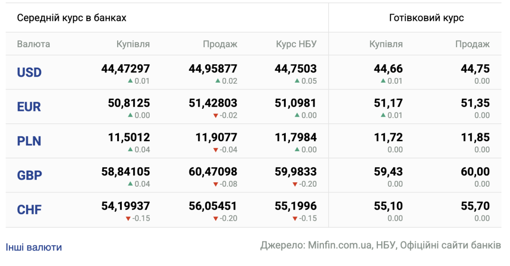Click green up arrow under USD NBU rate 44,7503
Viewport: 510px width, 266px height.
297,81
